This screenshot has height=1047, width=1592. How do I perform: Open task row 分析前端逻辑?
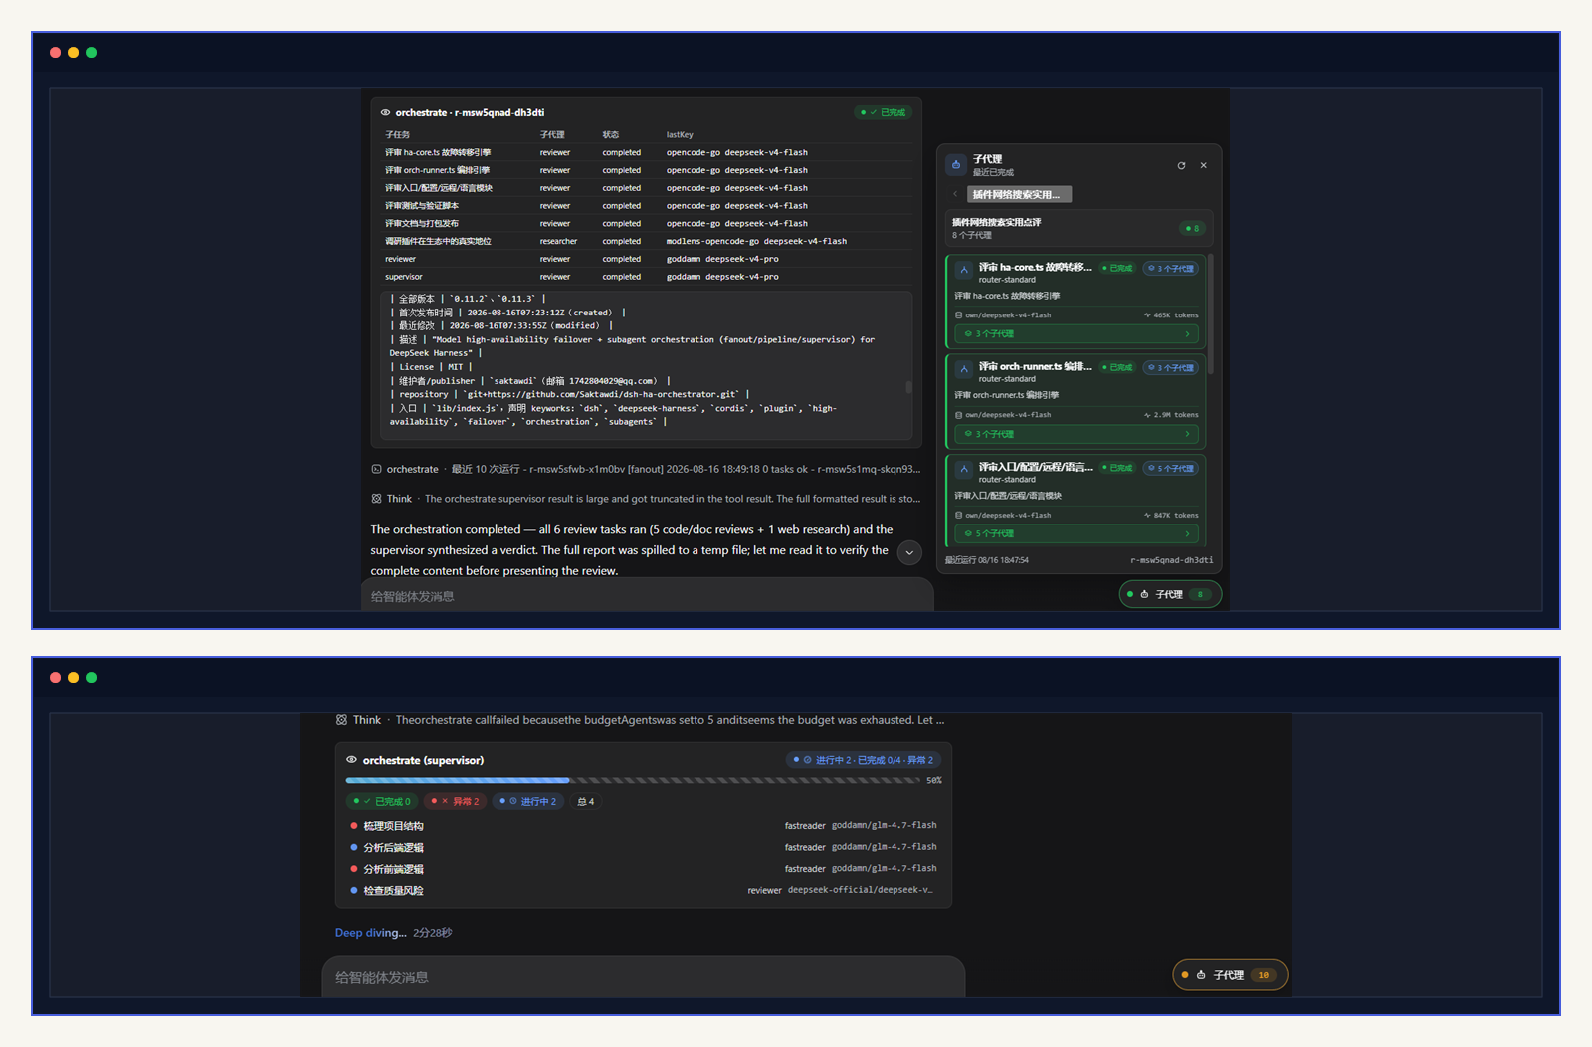(644, 869)
